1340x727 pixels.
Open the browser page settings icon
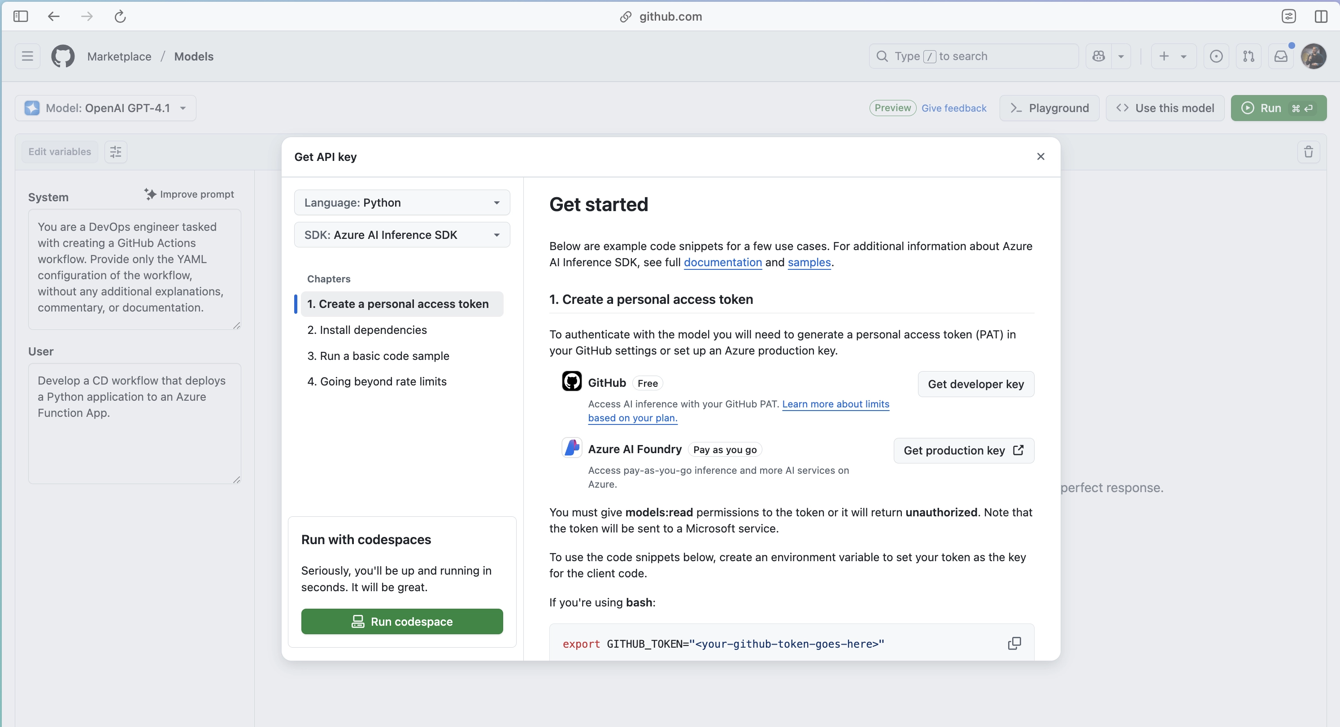[1288, 17]
